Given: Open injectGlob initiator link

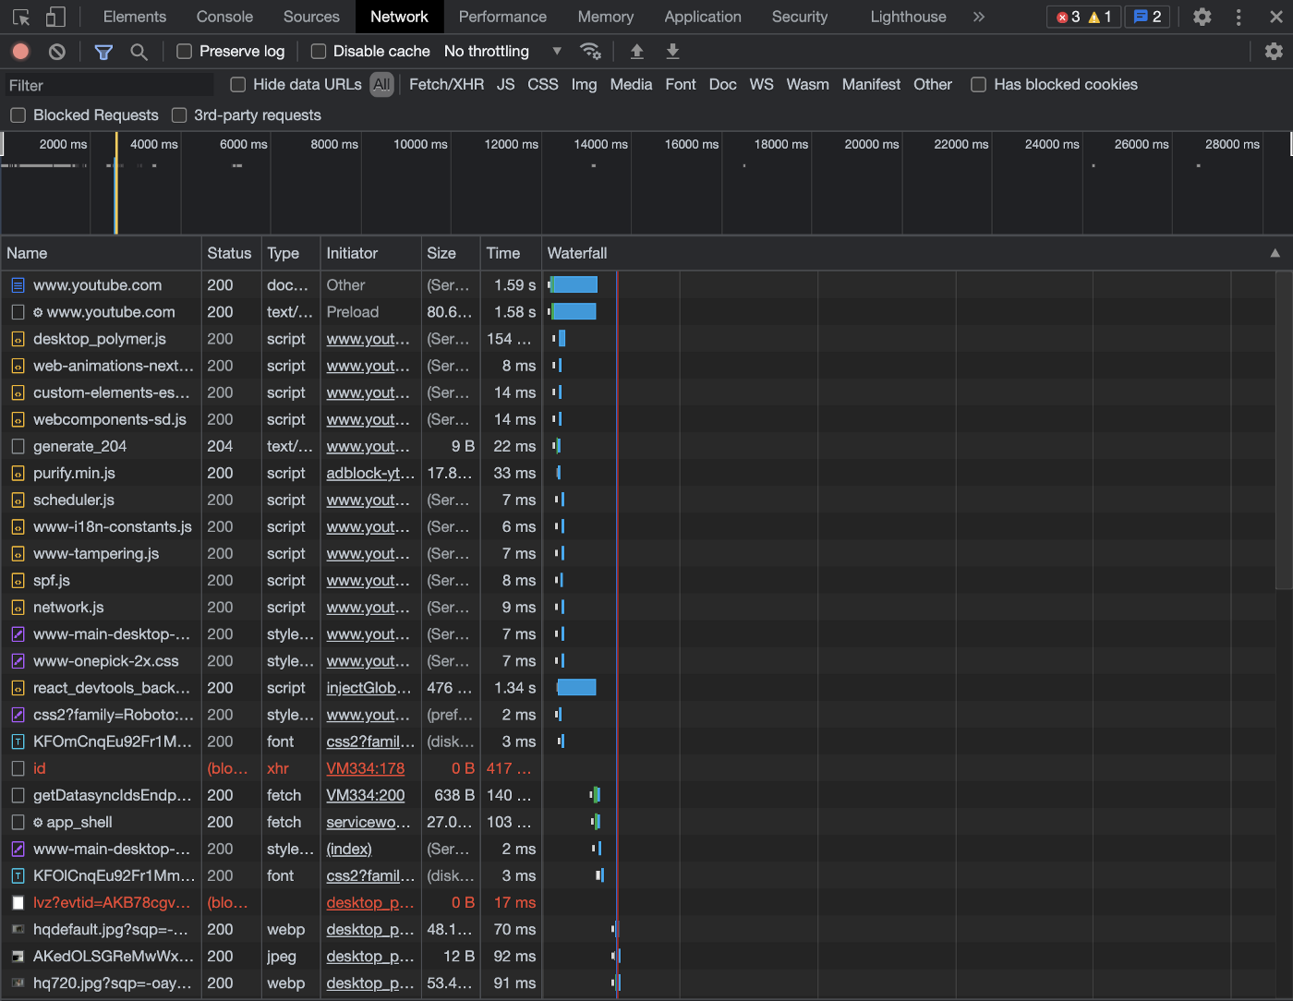Looking at the screenshot, I should click(369, 688).
